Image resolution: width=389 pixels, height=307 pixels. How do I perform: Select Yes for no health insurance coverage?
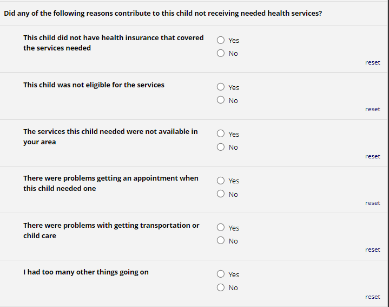[221, 40]
